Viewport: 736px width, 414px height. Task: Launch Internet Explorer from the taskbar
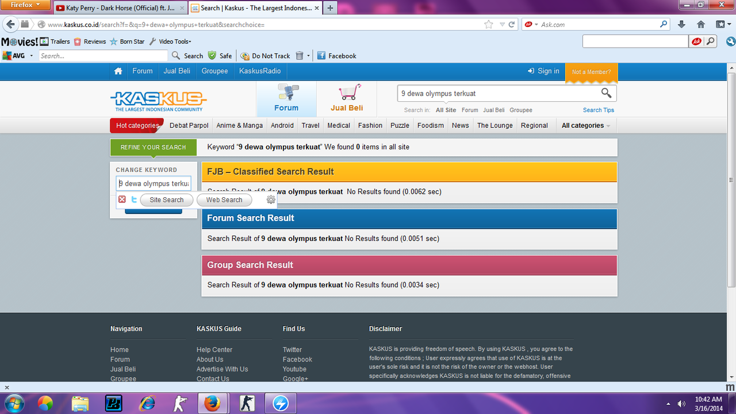(x=147, y=404)
